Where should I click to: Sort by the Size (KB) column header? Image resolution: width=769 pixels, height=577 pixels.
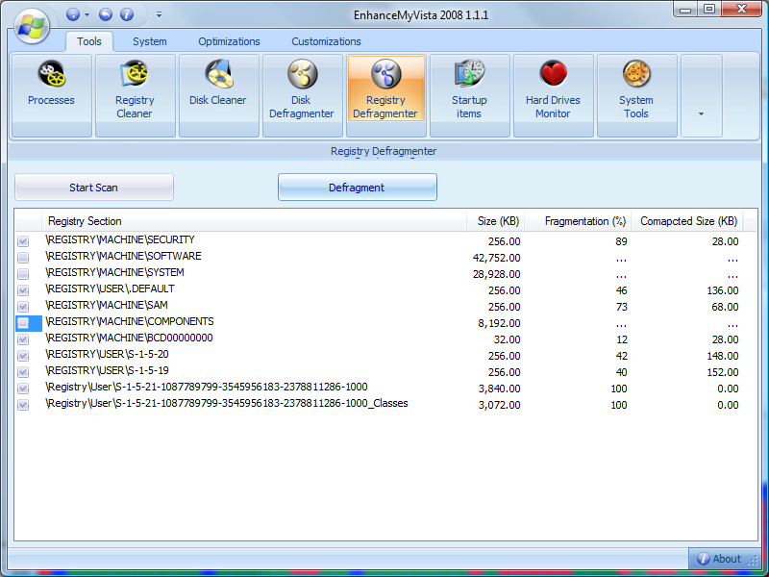495,221
